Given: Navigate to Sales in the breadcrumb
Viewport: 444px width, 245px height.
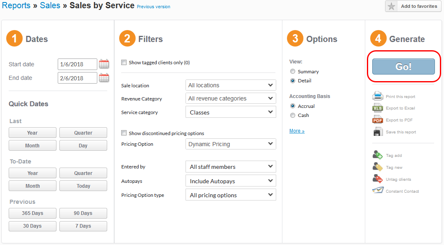Looking at the screenshot, I should (50, 5).
